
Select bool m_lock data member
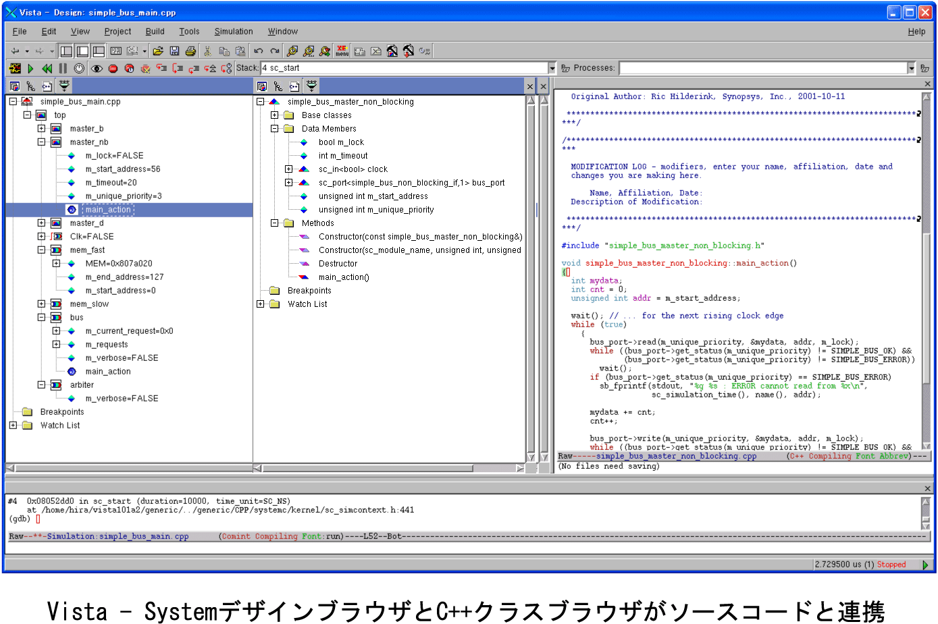[341, 142]
